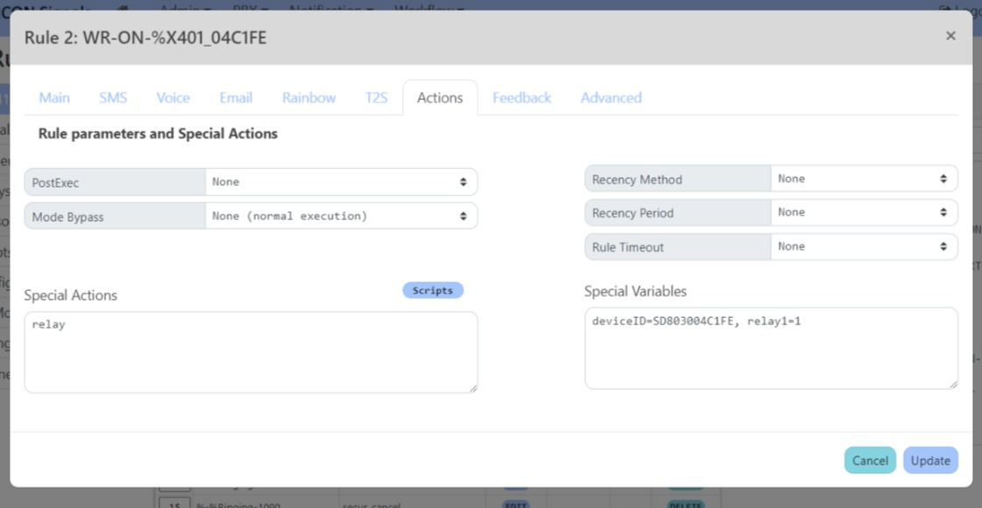Choose a Rule Timeout value
Image resolution: width=982 pixels, height=508 pixels.
click(863, 247)
